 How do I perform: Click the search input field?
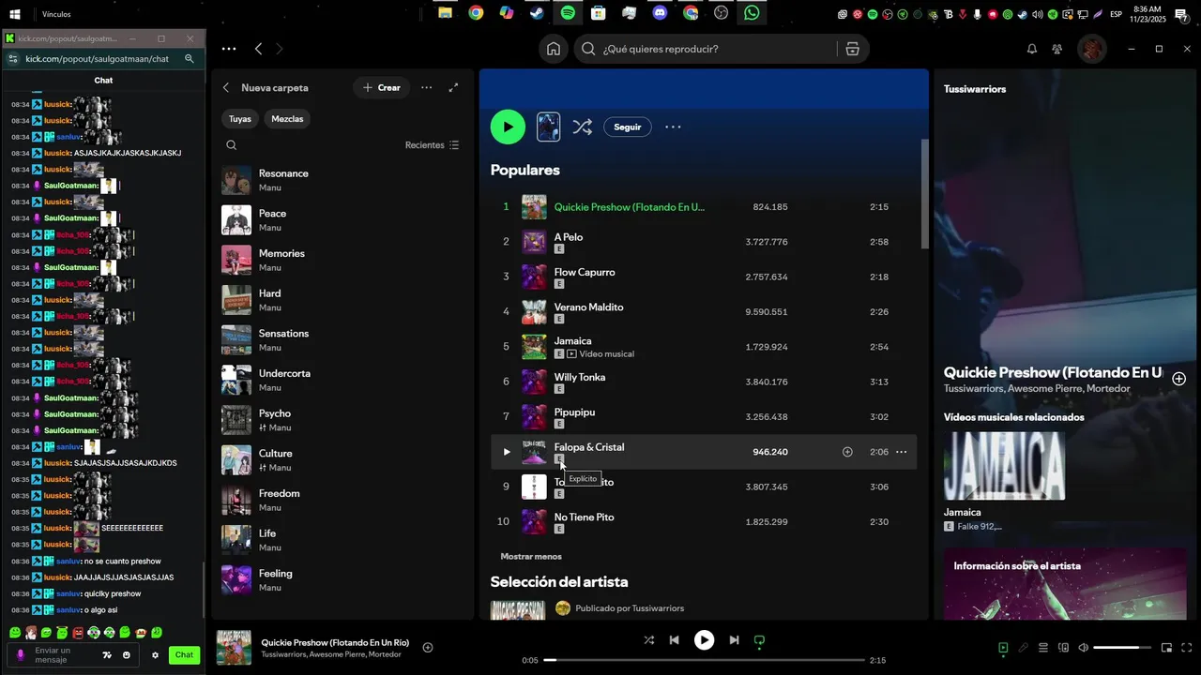click(x=708, y=49)
